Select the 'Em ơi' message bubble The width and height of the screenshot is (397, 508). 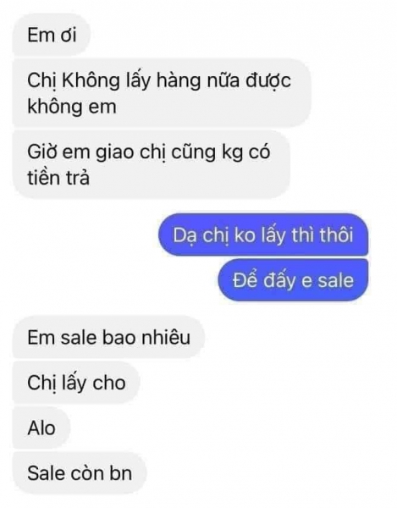point(51,35)
